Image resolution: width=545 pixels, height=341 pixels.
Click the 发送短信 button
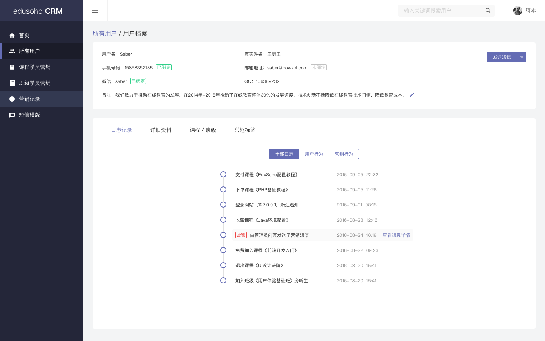point(502,57)
